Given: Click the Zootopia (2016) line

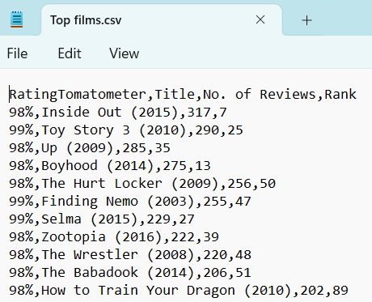Looking at the screenshot, I should coord(114,237).
